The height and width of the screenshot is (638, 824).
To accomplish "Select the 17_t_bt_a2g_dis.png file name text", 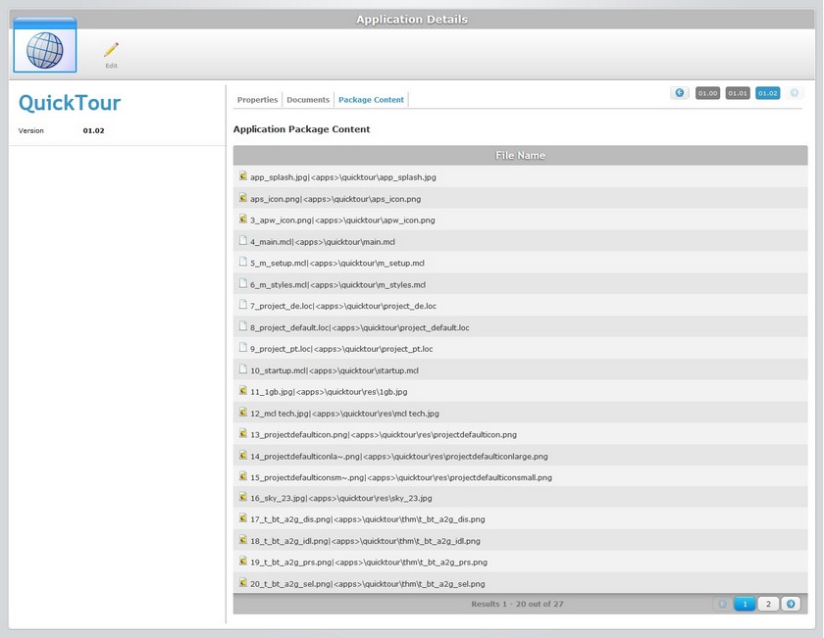I will point(368,519).
